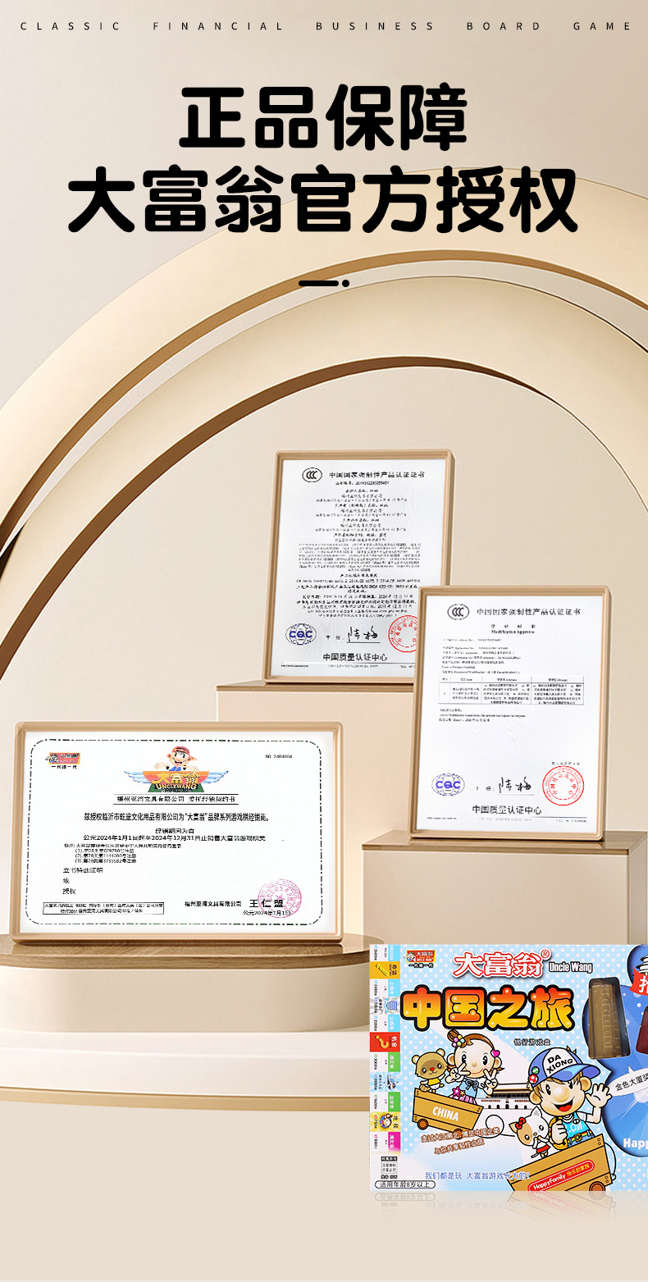Click the red question-mark chance square on the box
Screen dimensions: 648x1282
384,1040
